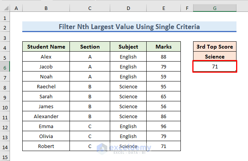Select column B header
Screen dimensions: 248x161
pyautogui.click(x=46, y=8)
